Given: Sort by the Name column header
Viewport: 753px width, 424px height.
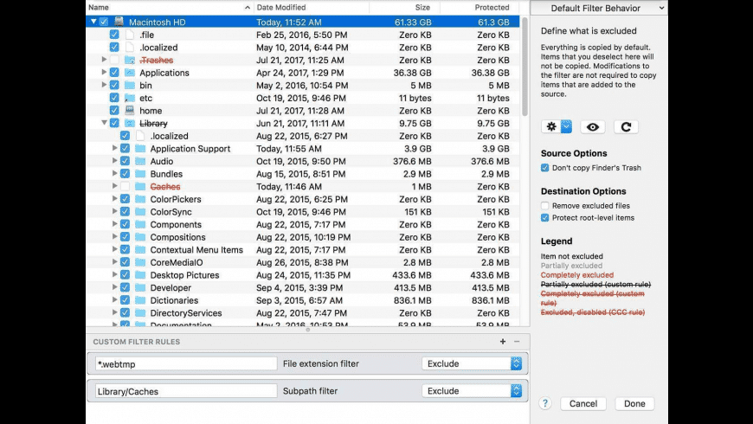Looking at the screenshot, I should coord(170,7).
